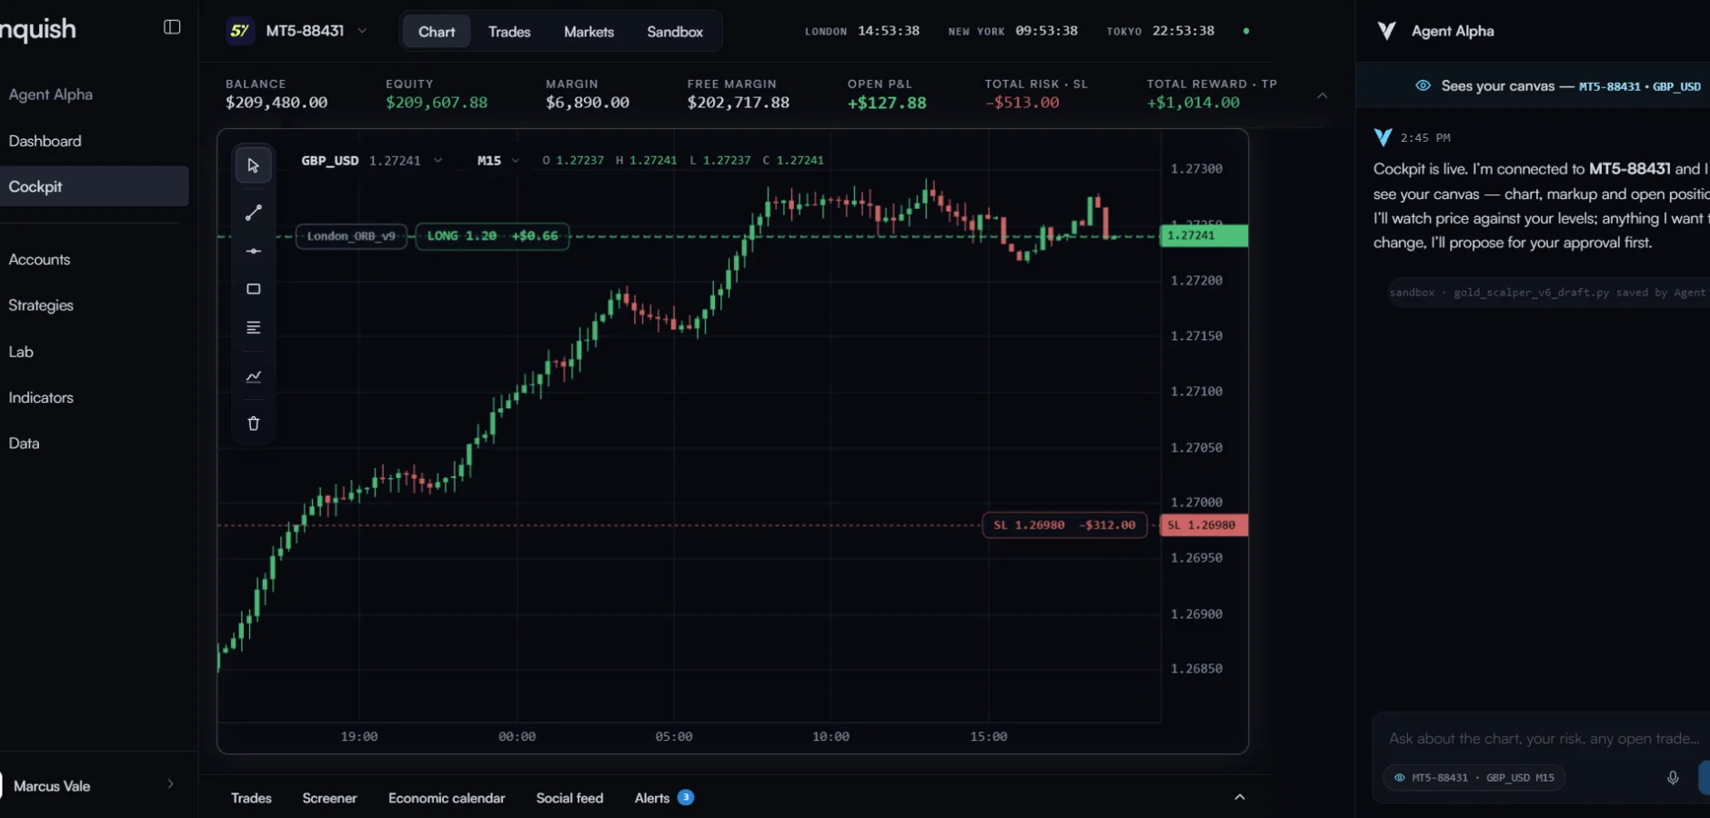Open the Indicators sidebar item

[41, 397]
